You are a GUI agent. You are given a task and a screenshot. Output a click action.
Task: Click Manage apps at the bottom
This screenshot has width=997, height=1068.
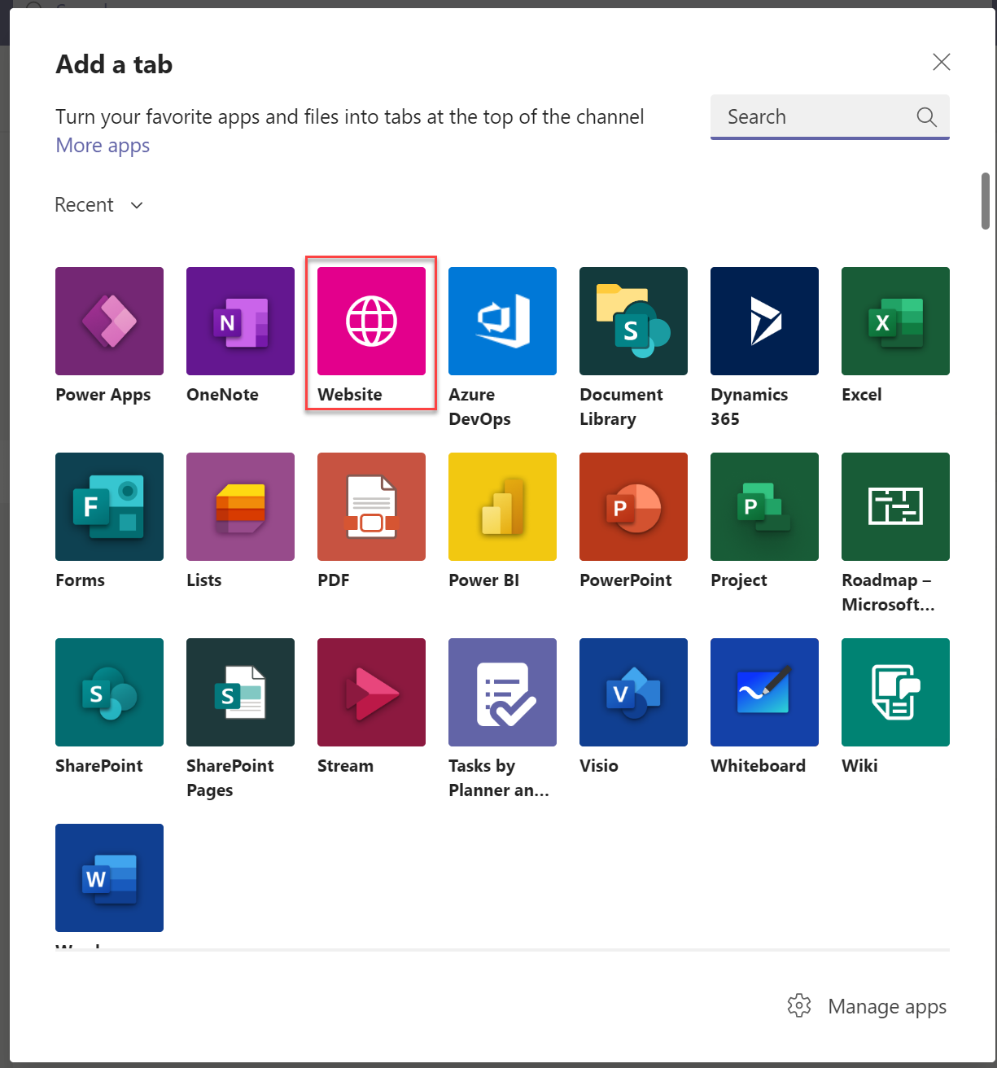[x=868, y=1007]
